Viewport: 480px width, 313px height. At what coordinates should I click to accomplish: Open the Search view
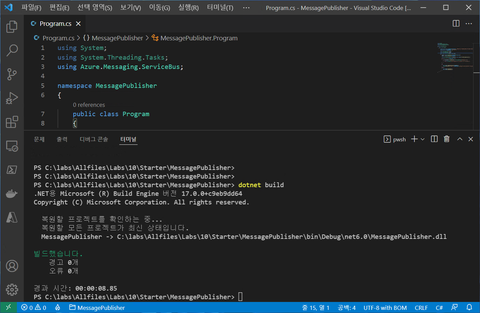pyautogui.click(x=12, y=50)
